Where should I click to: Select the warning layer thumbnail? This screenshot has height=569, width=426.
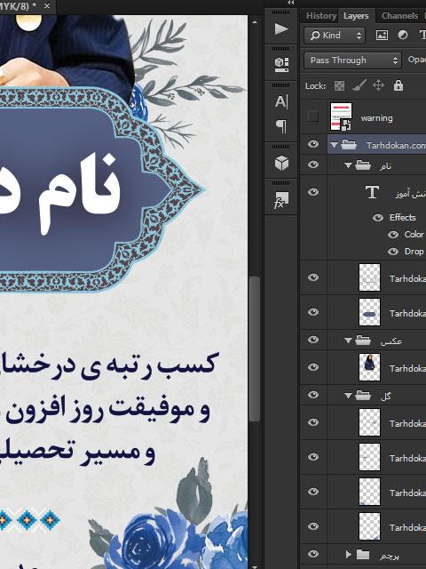coord(341,116)
